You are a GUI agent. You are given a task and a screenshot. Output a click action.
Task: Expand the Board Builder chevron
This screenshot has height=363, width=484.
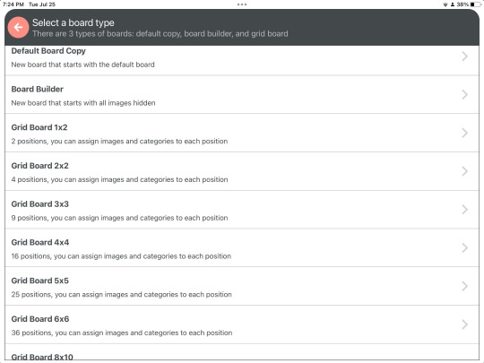tap(464, 94)
